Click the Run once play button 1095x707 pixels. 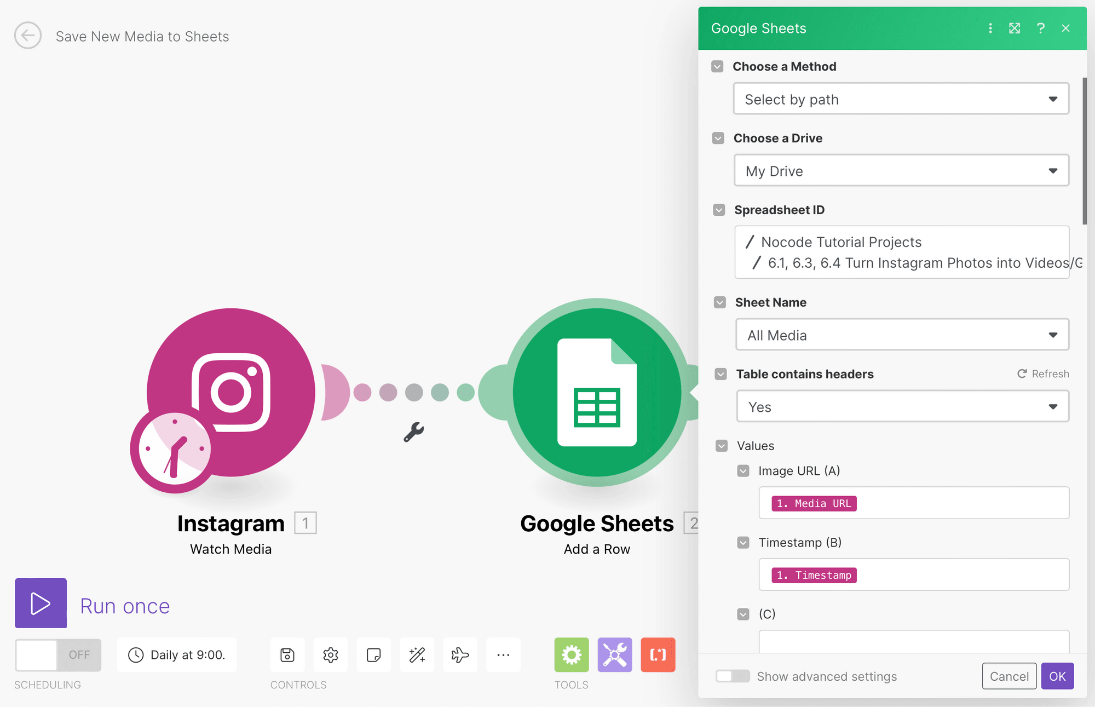(x=41, y=603)
